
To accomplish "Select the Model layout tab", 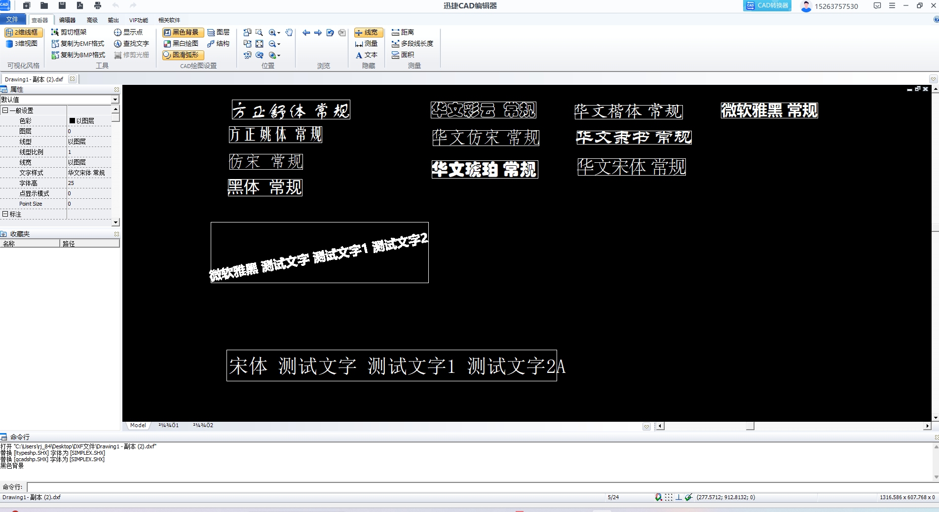I will pyautogui.click(x=138, y=425).
